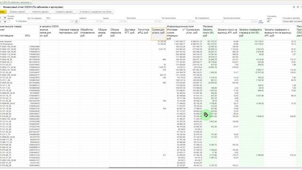
Task: Open the 'Группа начисления' dropdown arrow
Action: pyautogui.click(x=253, y=21)
